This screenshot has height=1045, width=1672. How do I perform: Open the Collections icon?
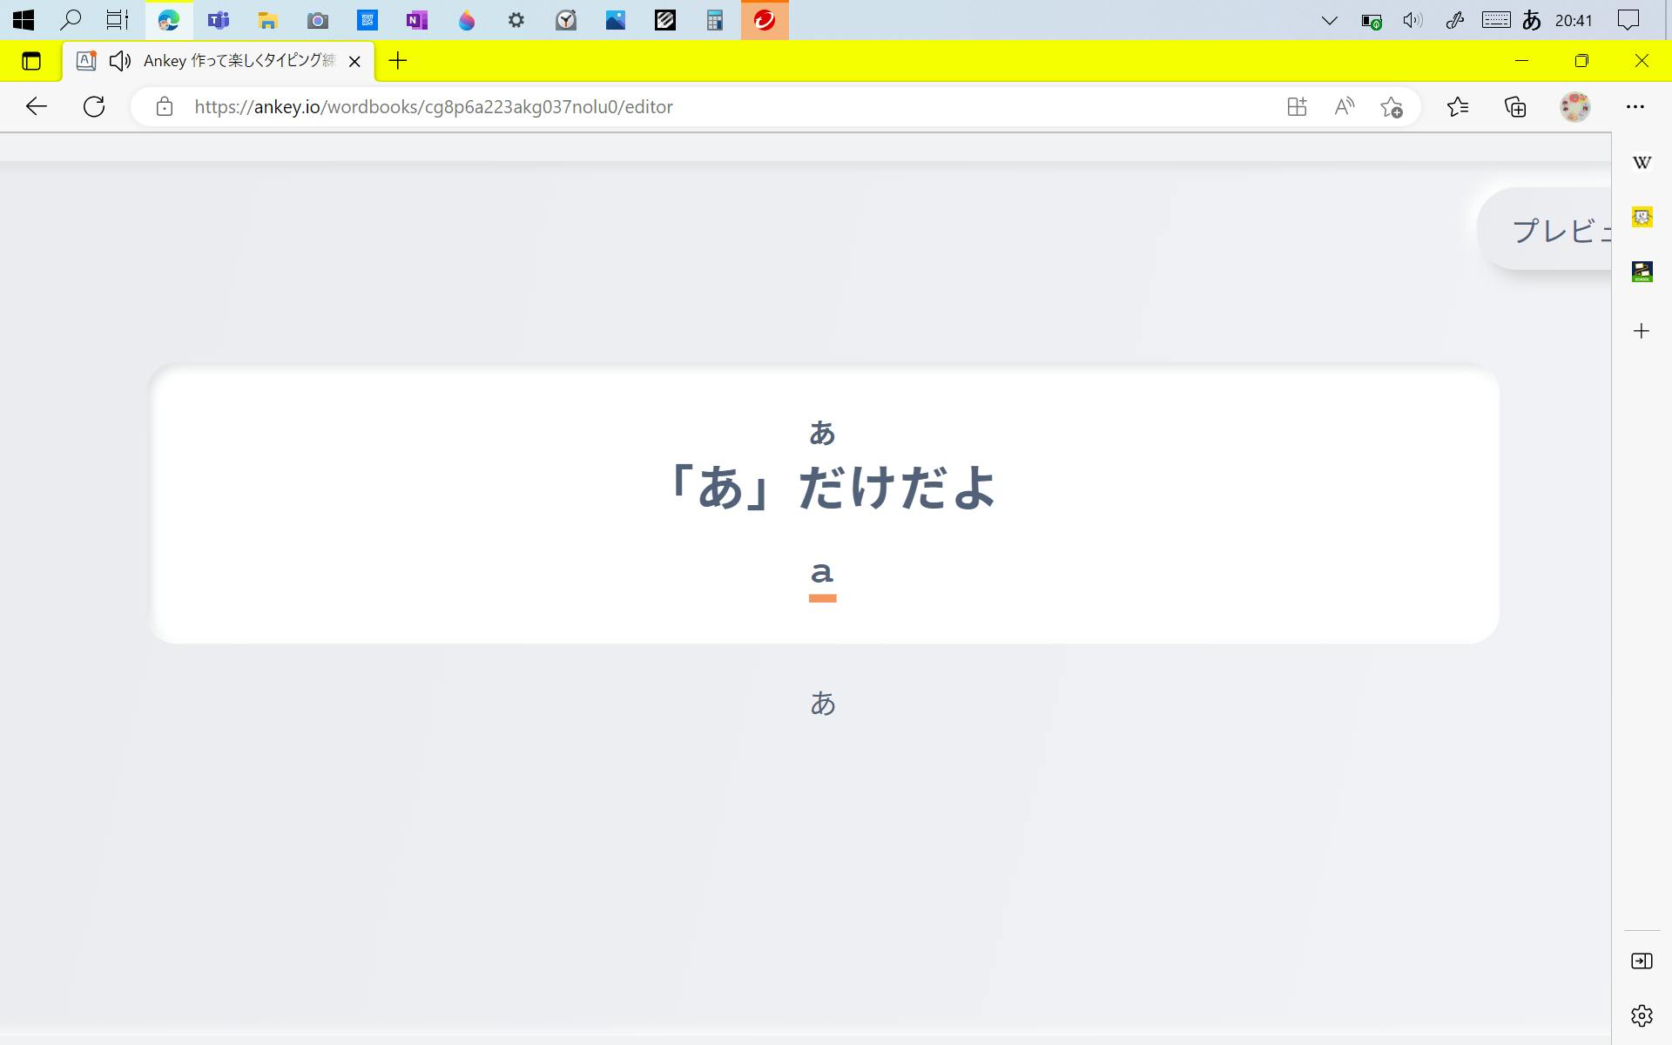[x=1515, y=107]
